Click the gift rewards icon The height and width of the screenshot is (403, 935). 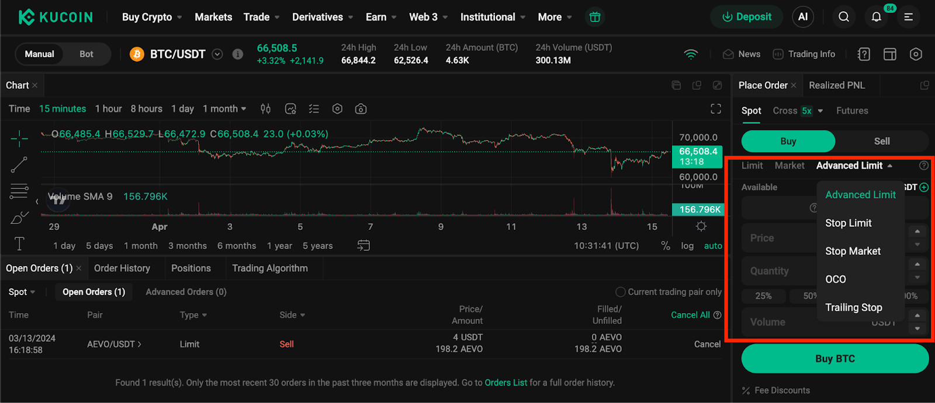pos(594,17)
